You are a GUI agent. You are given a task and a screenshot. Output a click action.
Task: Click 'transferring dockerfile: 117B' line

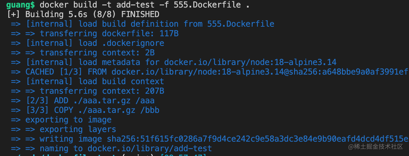click(95, 34)
